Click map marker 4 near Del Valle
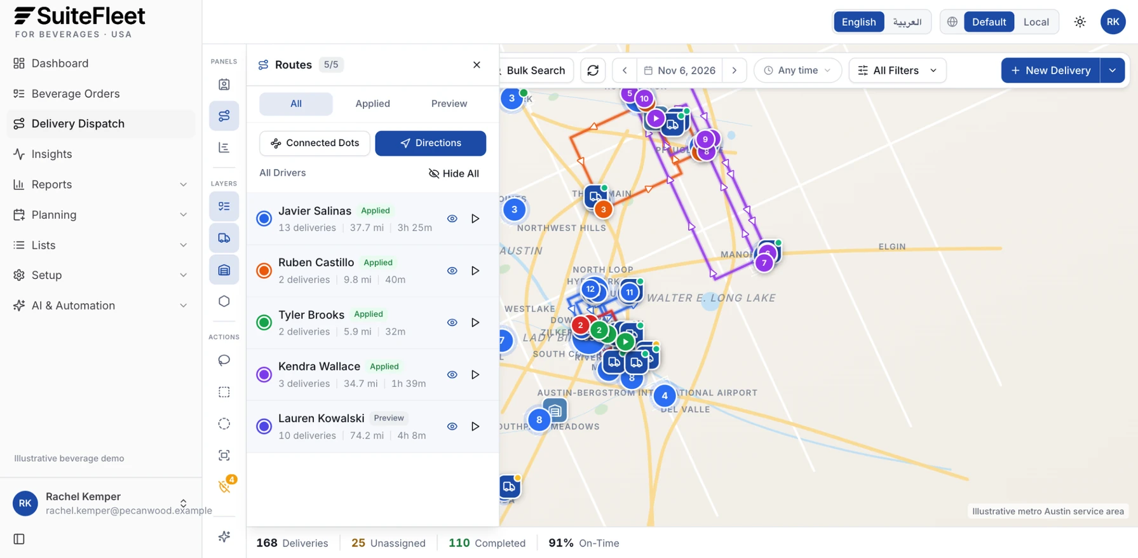1138x558 pixels. (x=664, y=396)
